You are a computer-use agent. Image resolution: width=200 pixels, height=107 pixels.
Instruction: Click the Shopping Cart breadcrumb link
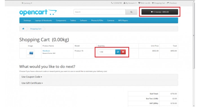(36, 29)
